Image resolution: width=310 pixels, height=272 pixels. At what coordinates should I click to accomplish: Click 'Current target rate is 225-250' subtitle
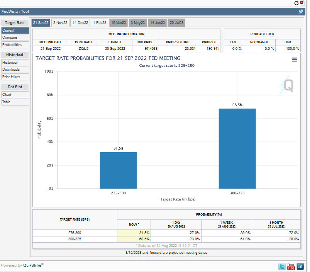pyautogui.click(x=167, y=65)
